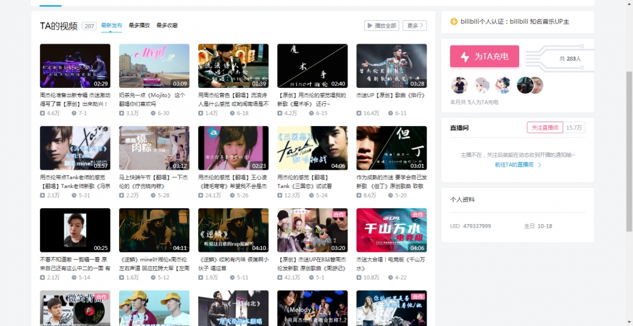
Task: Open title 奶茶兑一点《Mojito》 link
Action: (152, 99)
